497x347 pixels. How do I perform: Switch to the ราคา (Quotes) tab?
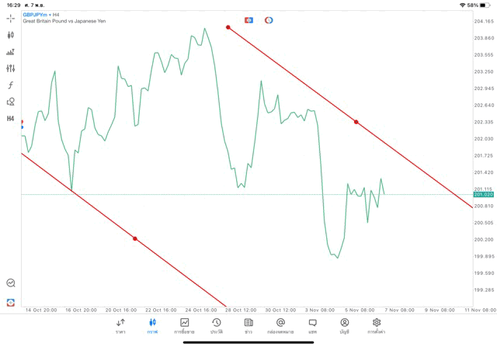click(120, 325)
